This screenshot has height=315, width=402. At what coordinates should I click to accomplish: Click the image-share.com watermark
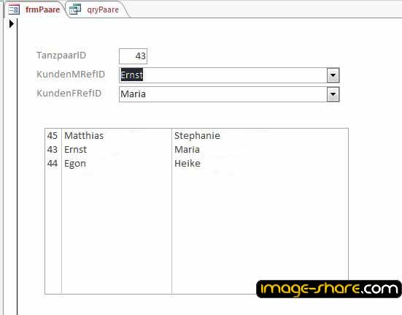pyautogui.click(x=329, y=289)
